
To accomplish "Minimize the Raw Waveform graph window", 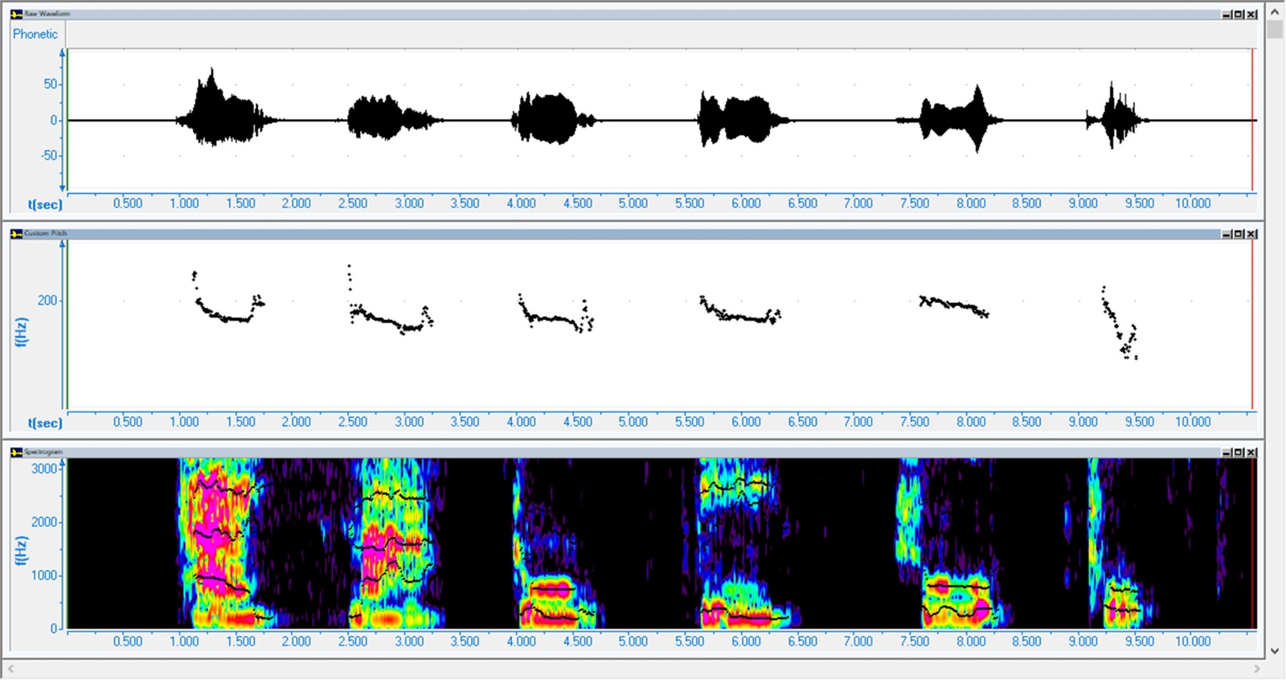I will 1227,14.
